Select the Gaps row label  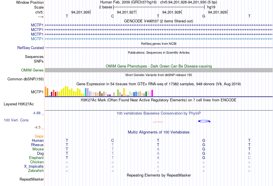(39, 136)
